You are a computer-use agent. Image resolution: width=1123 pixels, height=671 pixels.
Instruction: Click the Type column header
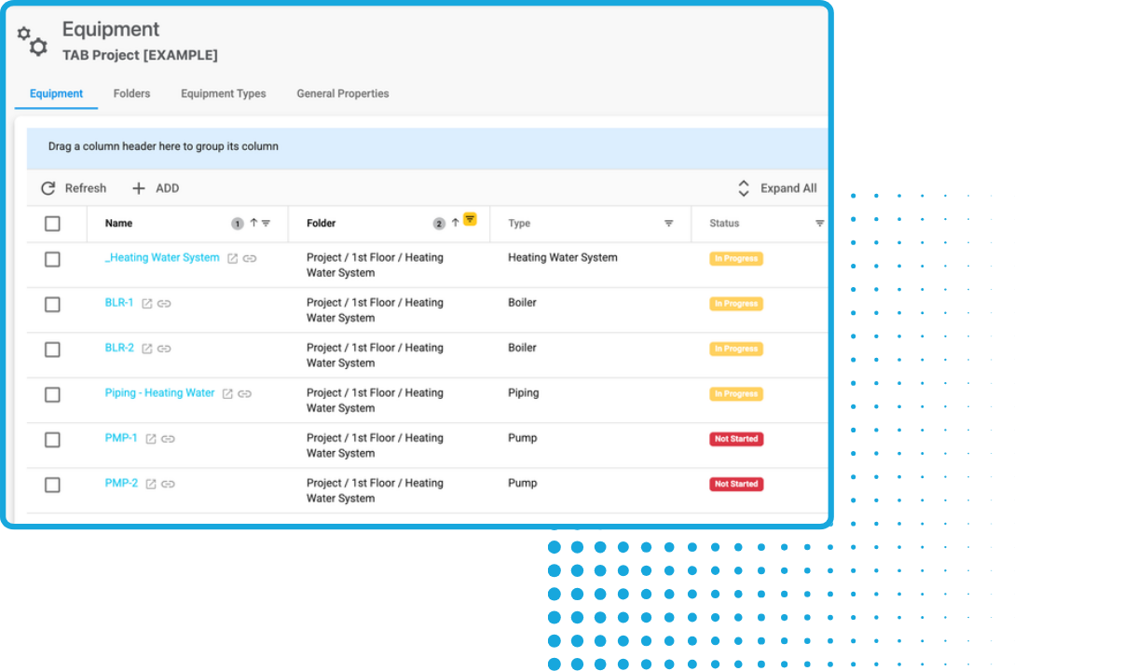click(x=519, y=224)
